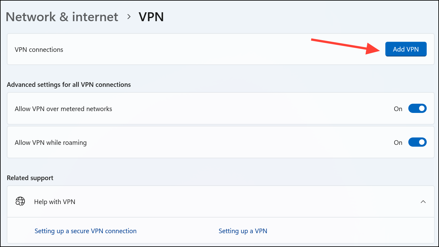Click the chevron on the Help with VPN row
Image resolution: width=439 pixels, height=247 pixels.
coord(423,202)
